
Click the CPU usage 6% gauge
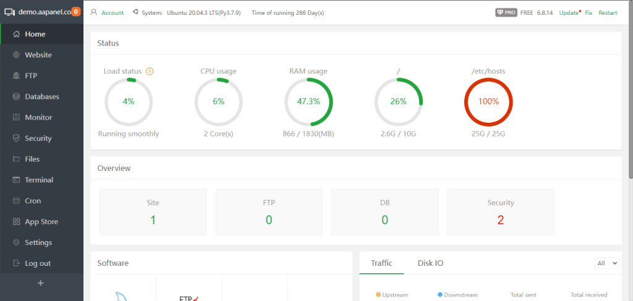pyautogui.click(x=218, y=102)
